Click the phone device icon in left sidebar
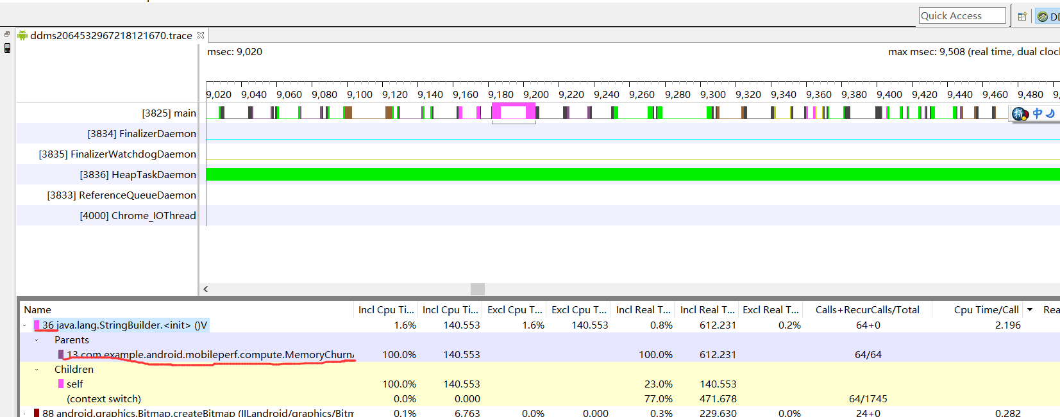The height and width of the screenshot is (417, 1060). pyautogui.click(x=7, y=48)
